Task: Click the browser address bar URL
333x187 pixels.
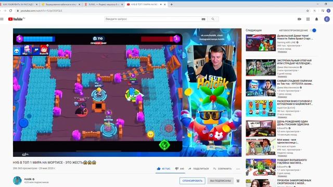Action: (41, 10)
